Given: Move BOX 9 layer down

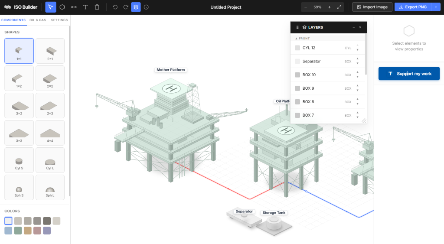Looking at the screenshot, I should pos(358,90).
